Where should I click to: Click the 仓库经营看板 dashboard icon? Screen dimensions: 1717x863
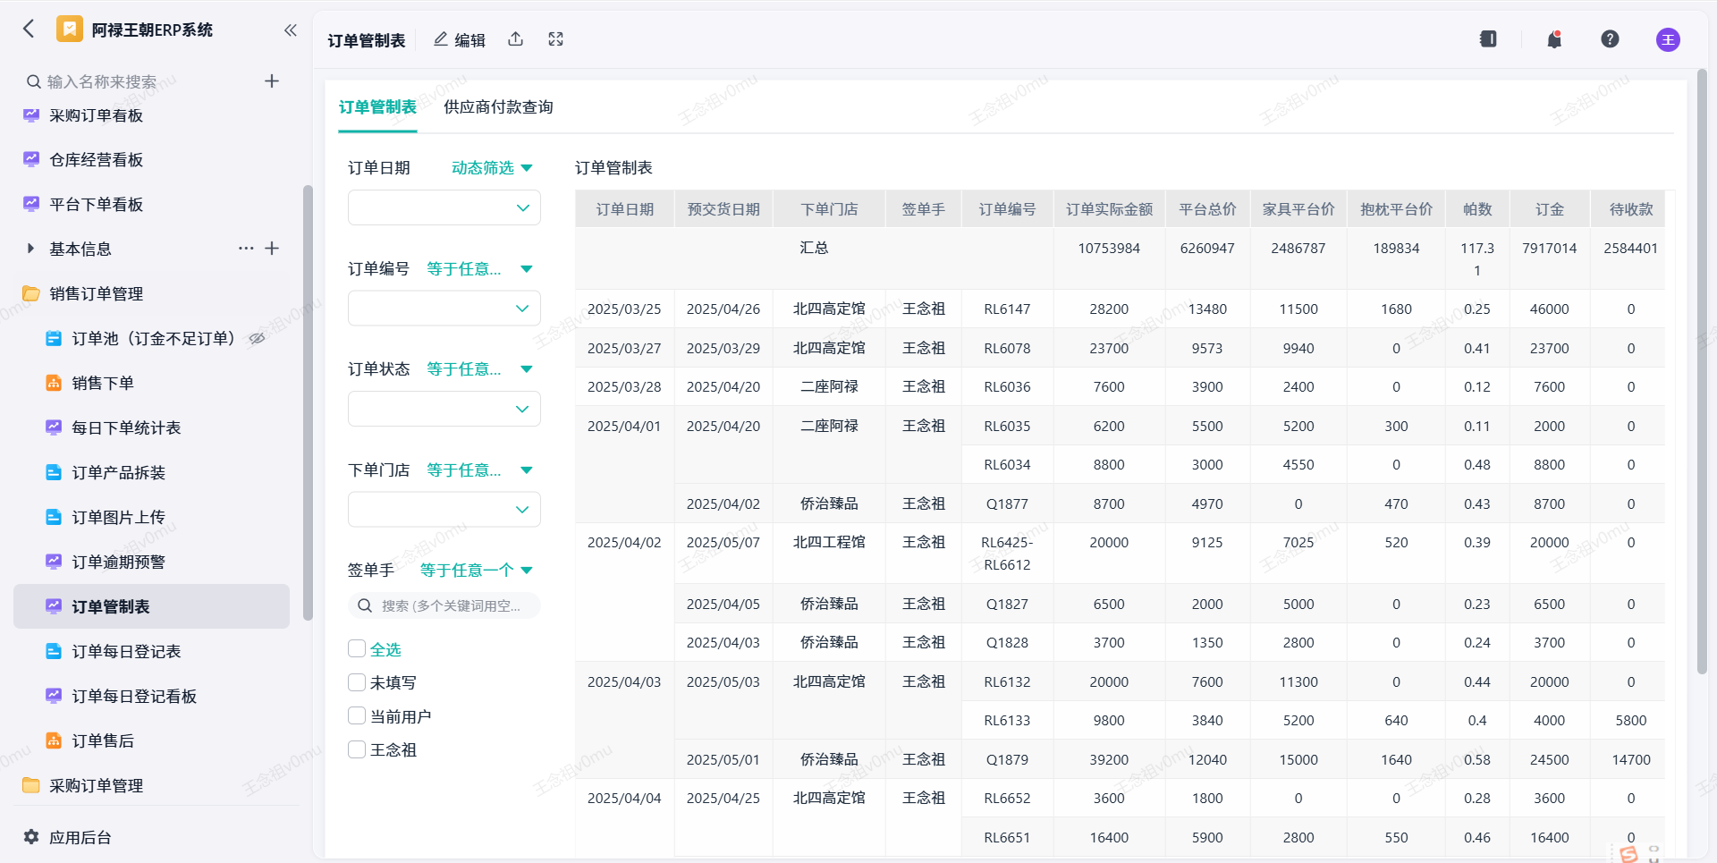[x=31, y=159]
